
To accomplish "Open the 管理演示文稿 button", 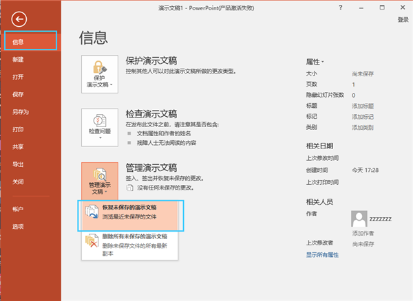I will coord(100,181).
